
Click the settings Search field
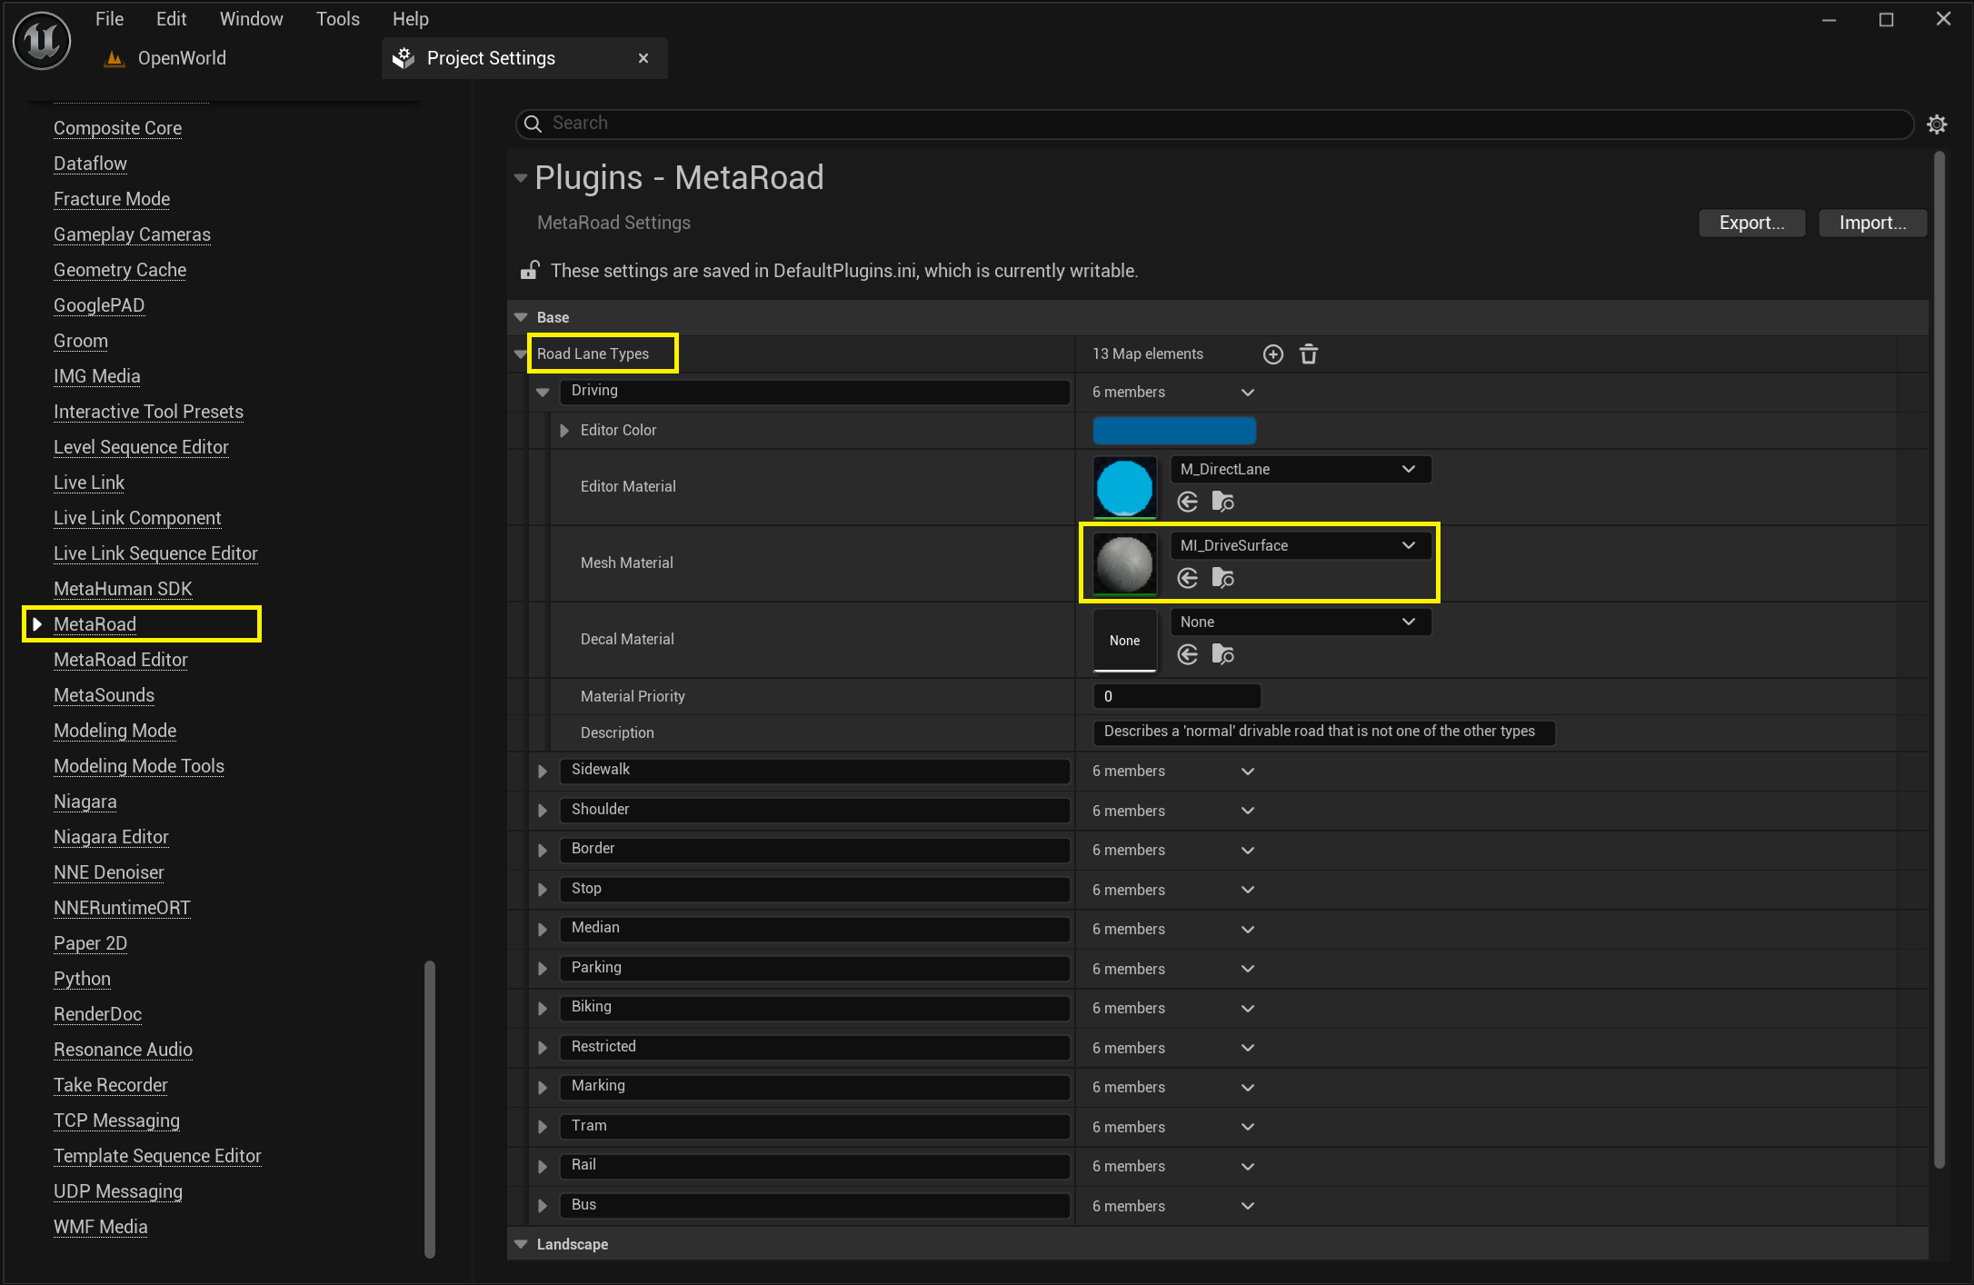[x=1214, y=124]
